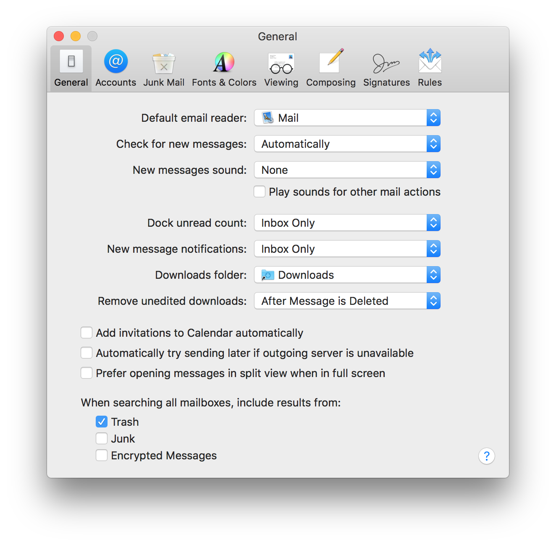The width and height of the screenshot is (556, 545).
Task: Open the Fonts & Colors icon
Action: coord(224,62)
